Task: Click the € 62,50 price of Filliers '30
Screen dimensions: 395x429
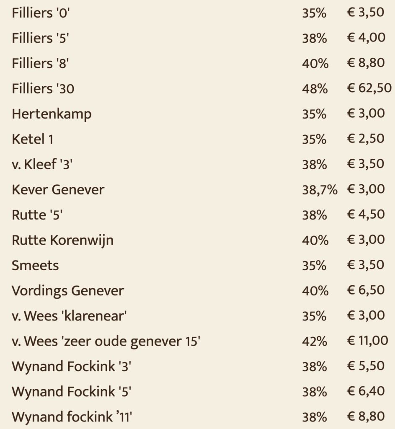Action: tap(369, 88)
